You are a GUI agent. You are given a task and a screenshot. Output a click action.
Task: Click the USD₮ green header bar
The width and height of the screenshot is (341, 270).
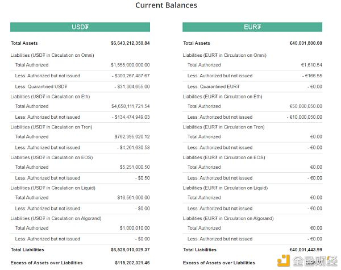[x=80, y=27]
